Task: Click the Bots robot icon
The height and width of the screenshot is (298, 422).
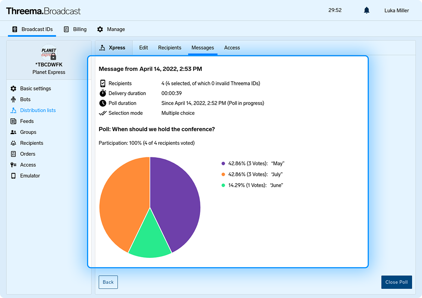Action: pyautogui.click(x=13, y=99)
